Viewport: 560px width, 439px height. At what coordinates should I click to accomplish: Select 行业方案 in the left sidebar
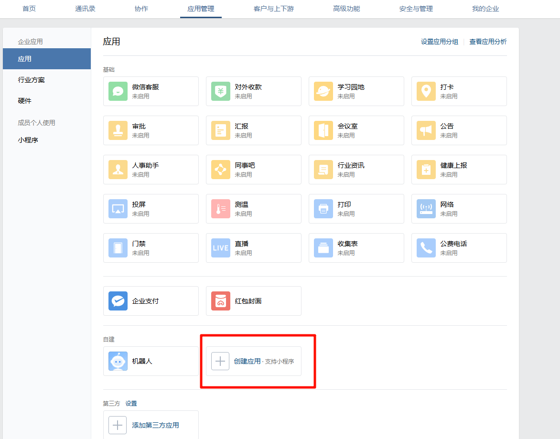tap(32, 80)
